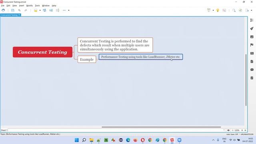Image resolution: width=256 pixels, height=144 pixels.
Task: Open the dropdown beside the yellow topic icon
Action: 40,10
